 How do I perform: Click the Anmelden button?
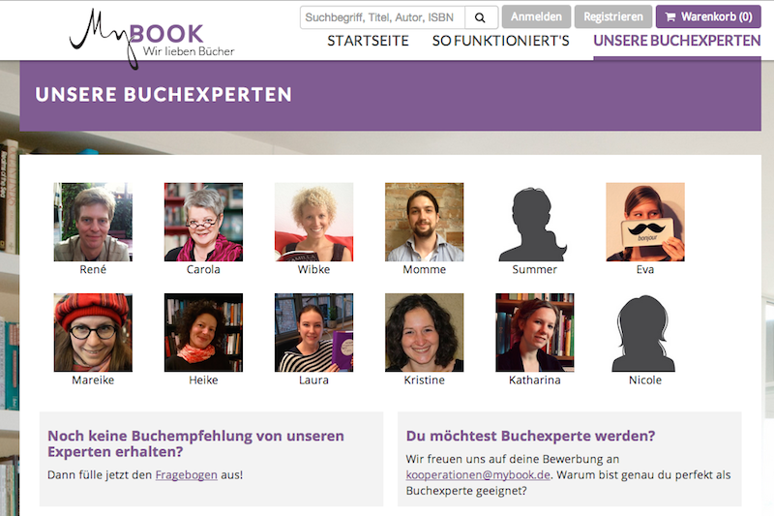point(536,16)
